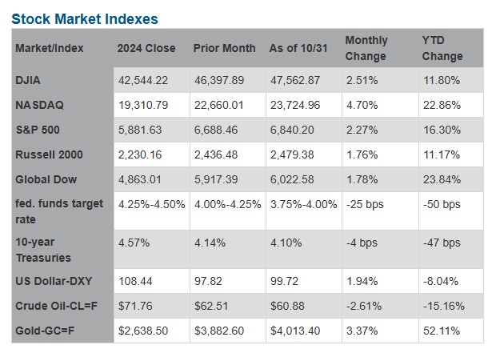Click the Prior Month column header
The height and width of the screenshot is (349, 496).
(x=225, y=48)
